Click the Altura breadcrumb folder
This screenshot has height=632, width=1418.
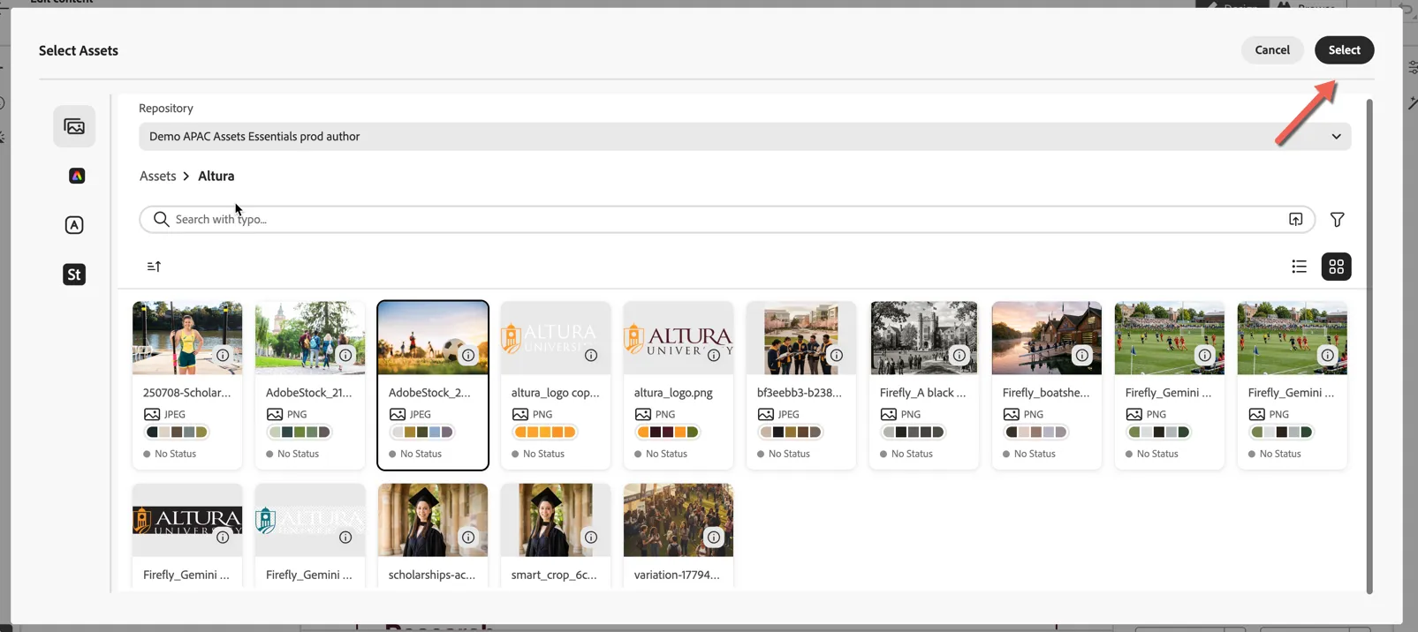point(216,176)
